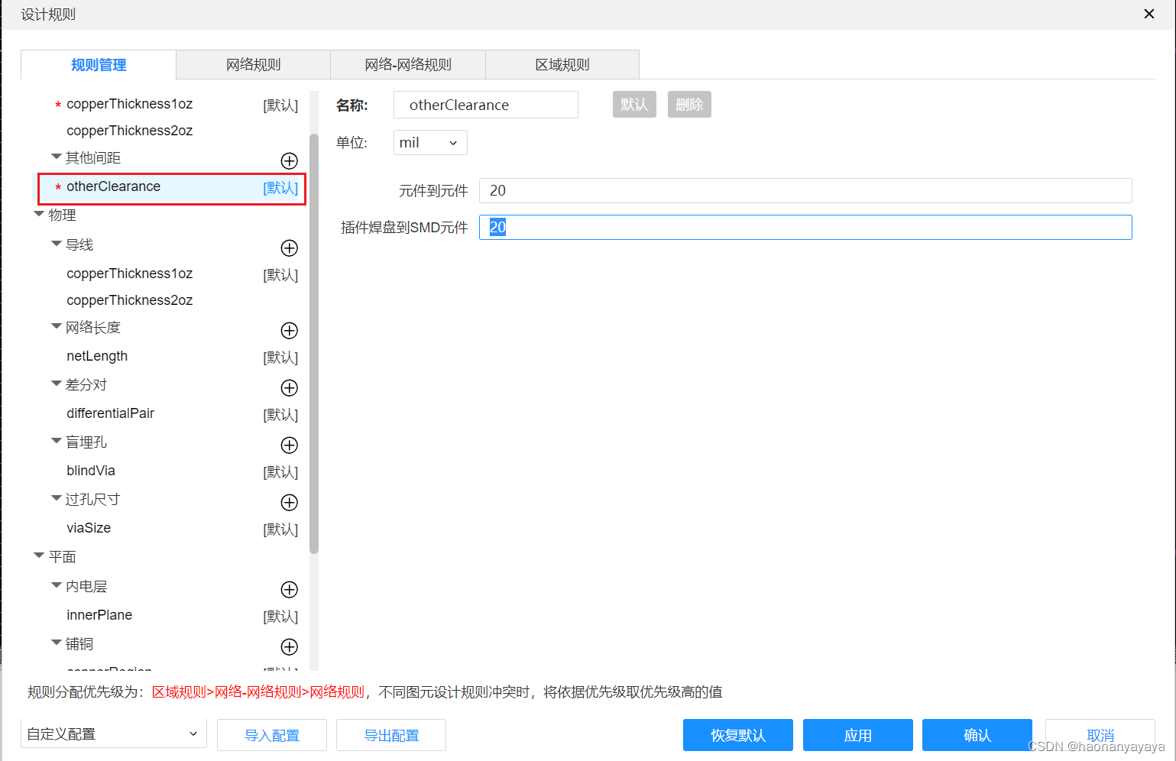Click 恢复默认 to restore defaults
Screen dimensions: 1176x761
[x=738, y=735]
